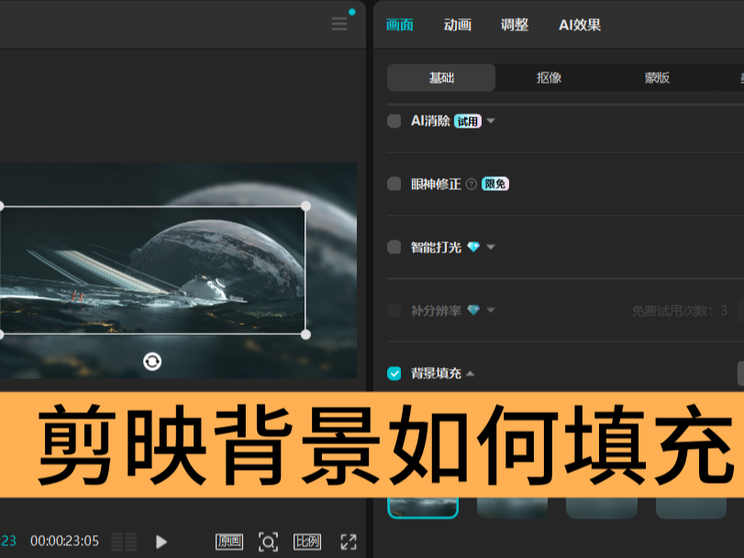Viewport: 744px width, 558px height.
Task: Select the 基础 sub-tab
Action: pyautogui.click(x=441, y=77)
